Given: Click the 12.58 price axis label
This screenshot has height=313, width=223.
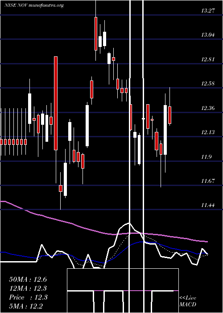Looking at the screenshot, I should (208, 84).
